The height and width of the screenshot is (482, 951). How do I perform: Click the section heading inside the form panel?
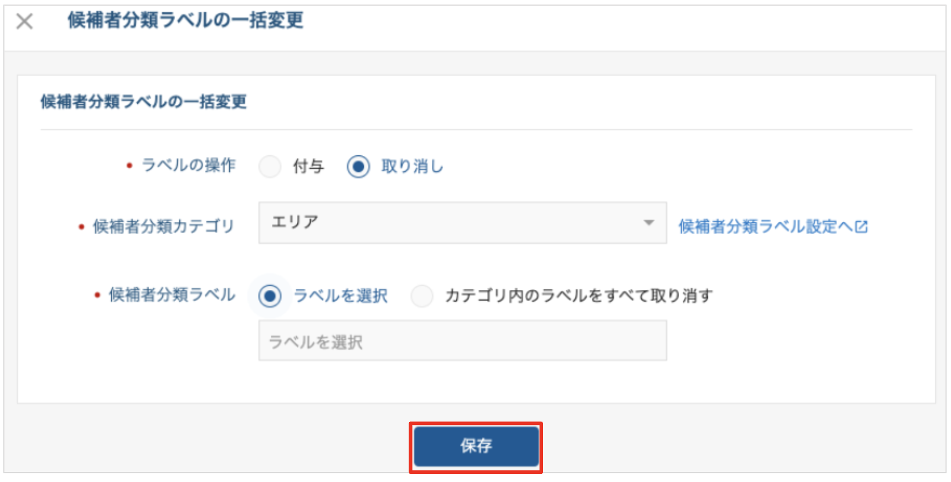[x=144, y=102]
